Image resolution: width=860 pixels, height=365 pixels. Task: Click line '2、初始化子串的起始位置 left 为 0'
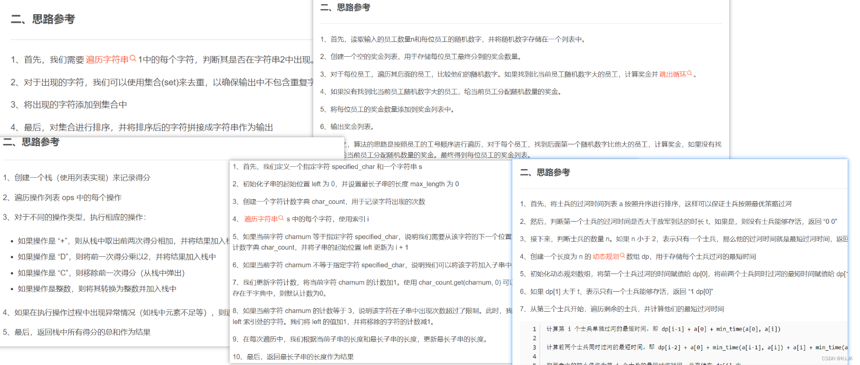(346, 184)
